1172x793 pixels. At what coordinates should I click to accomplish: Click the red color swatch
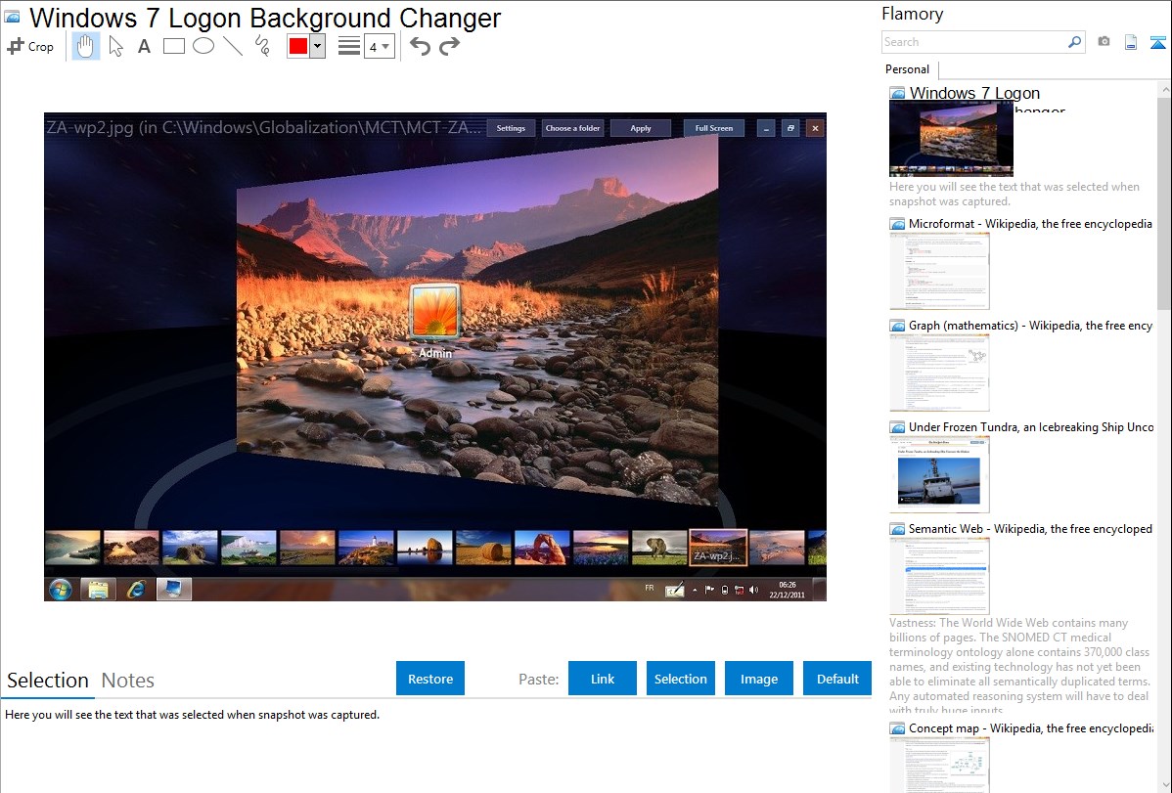[298, 46]
